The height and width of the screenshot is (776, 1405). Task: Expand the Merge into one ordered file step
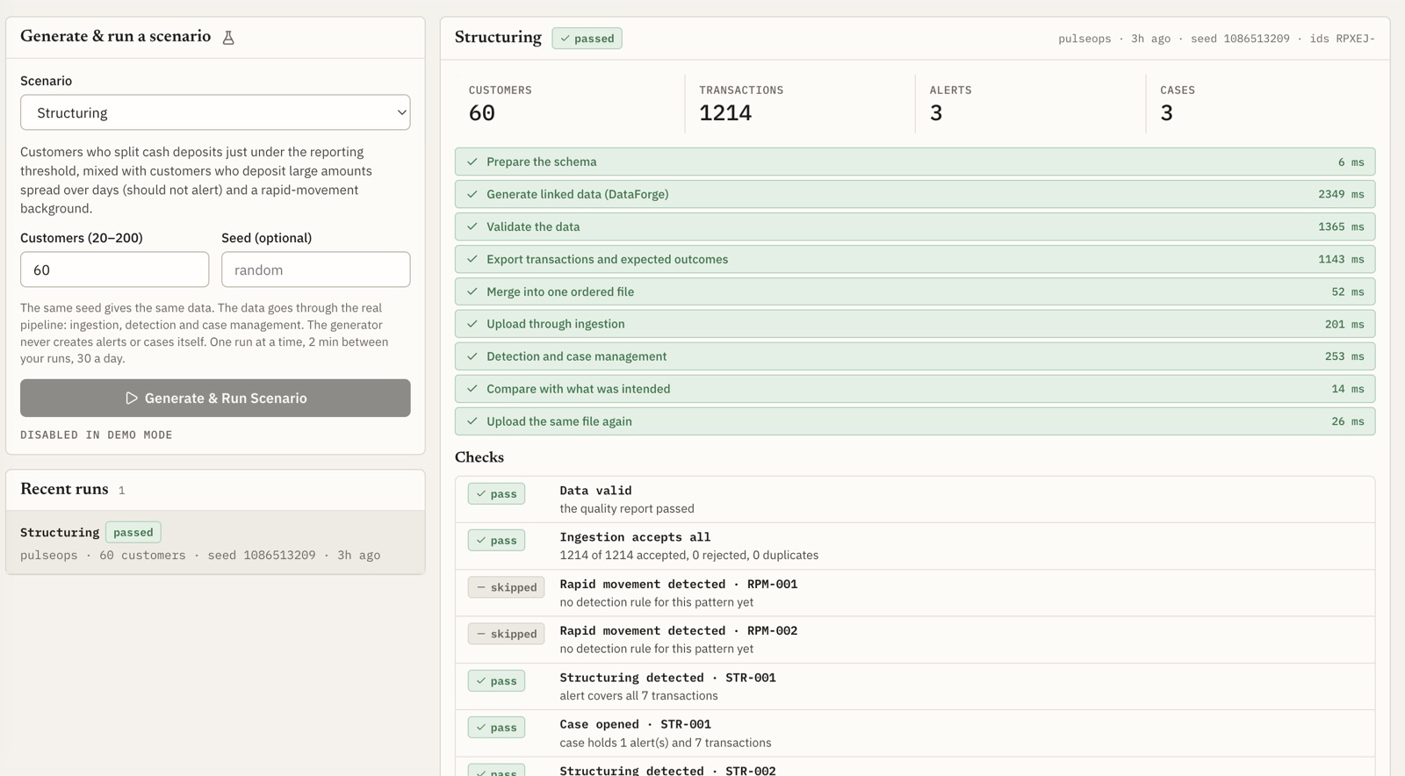tap(915, 291)
